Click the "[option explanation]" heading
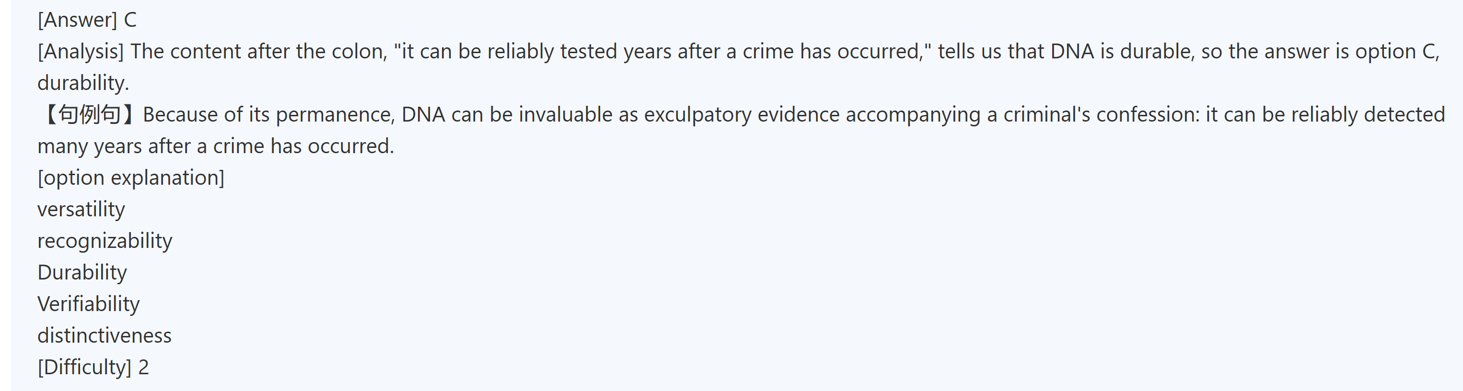1463x391 pixels. (x=130, y=178)
